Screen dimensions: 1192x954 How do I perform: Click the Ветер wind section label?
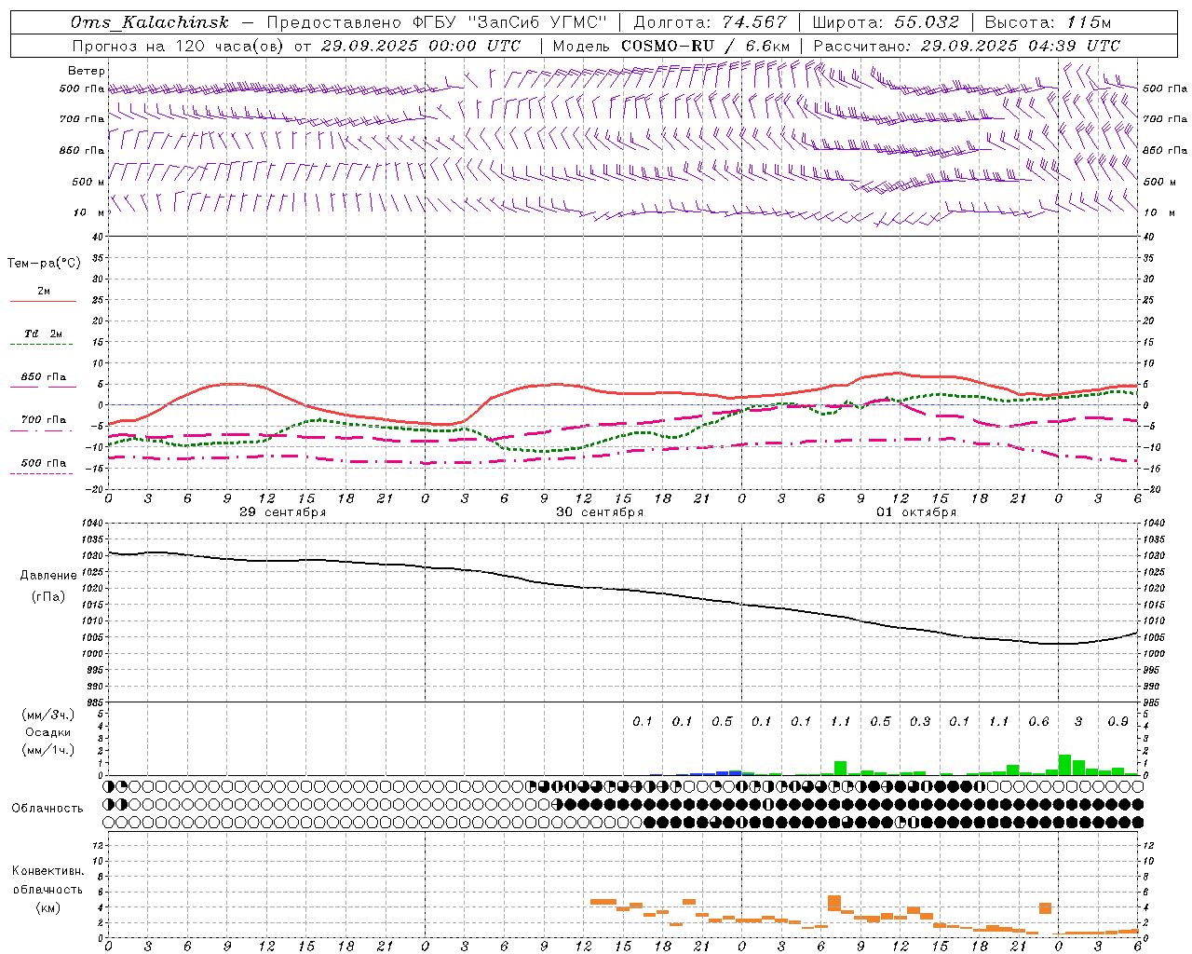[86, 71]
